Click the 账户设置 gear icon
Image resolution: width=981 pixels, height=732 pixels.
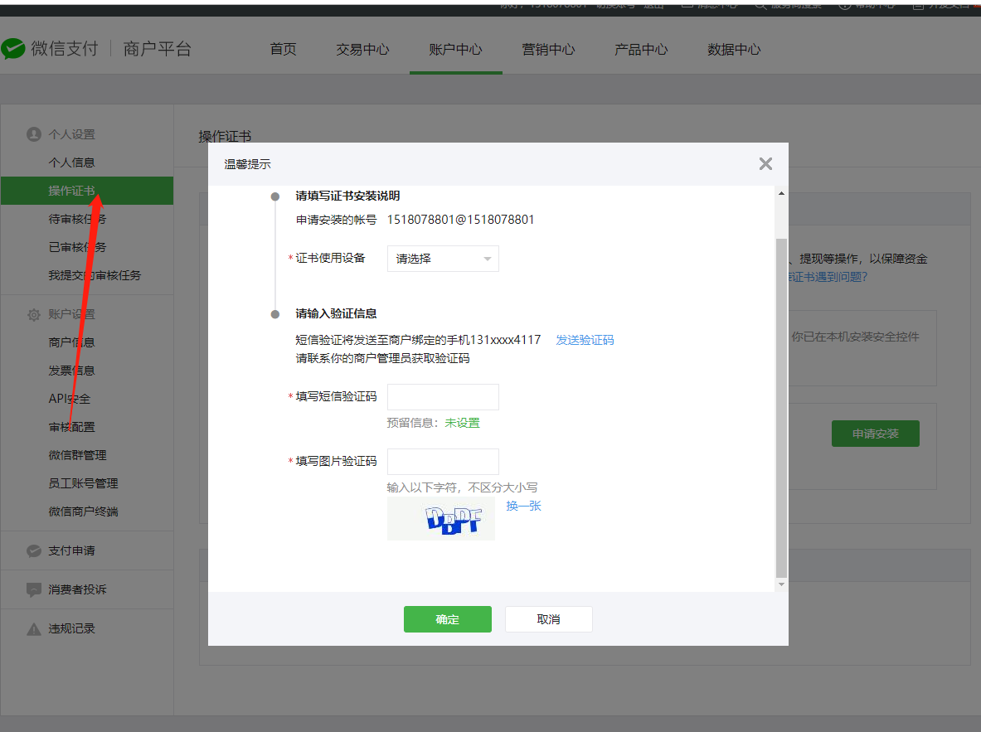click(34, 315)
